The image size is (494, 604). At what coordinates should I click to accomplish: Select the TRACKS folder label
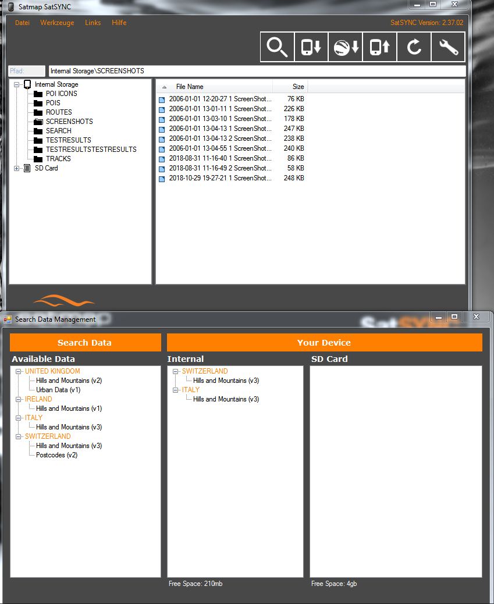pos(58,159)
